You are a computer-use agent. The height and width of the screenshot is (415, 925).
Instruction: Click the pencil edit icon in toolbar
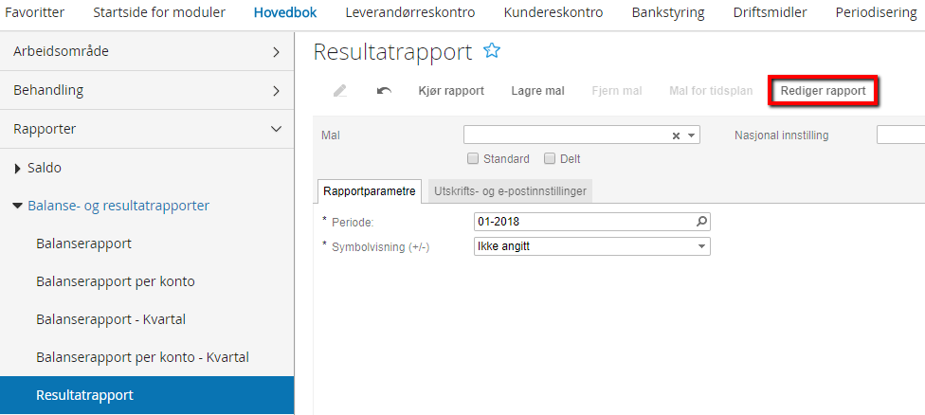[340, 91]
